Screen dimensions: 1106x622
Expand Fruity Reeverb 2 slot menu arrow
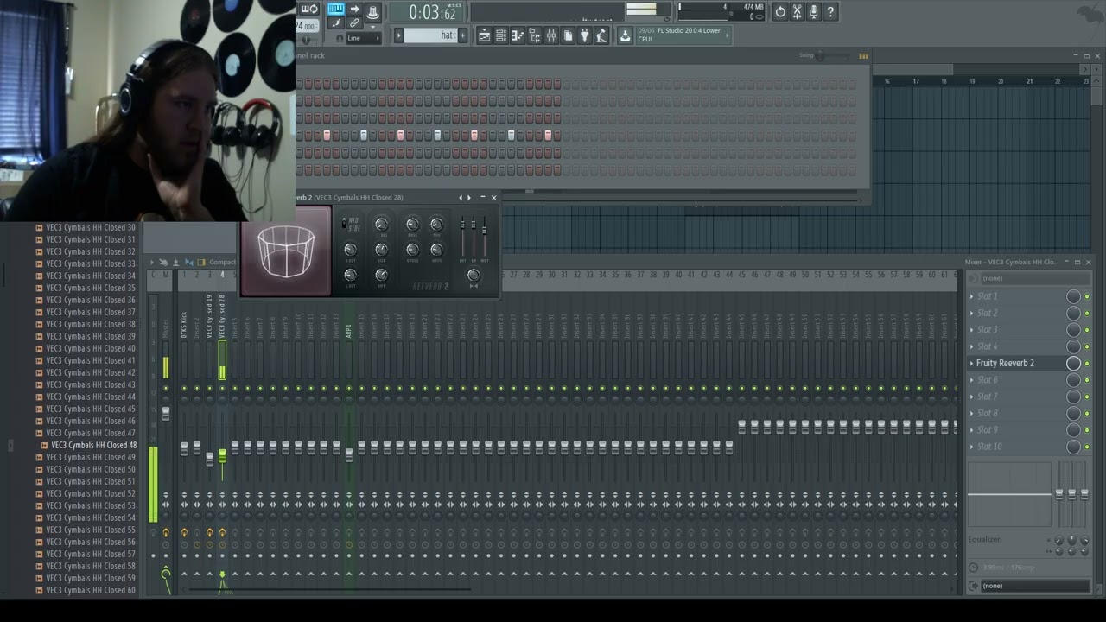(x=971, y=364)
